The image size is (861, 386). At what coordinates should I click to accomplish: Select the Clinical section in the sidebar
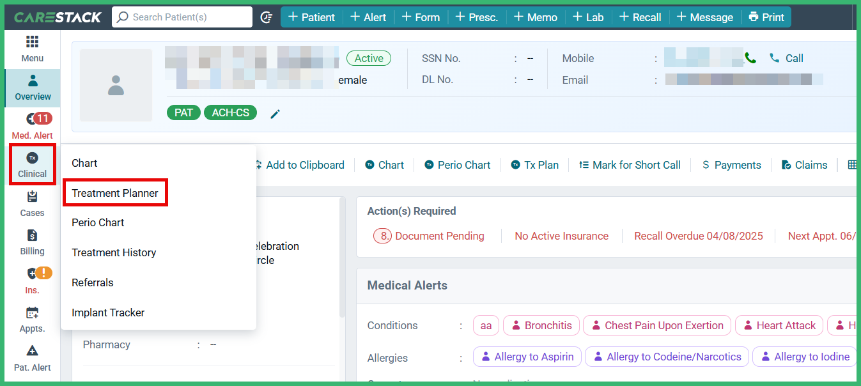point(32,164)
